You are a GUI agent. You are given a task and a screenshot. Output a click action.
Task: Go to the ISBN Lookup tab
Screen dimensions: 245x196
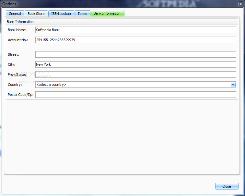click(x=61, y=14)
